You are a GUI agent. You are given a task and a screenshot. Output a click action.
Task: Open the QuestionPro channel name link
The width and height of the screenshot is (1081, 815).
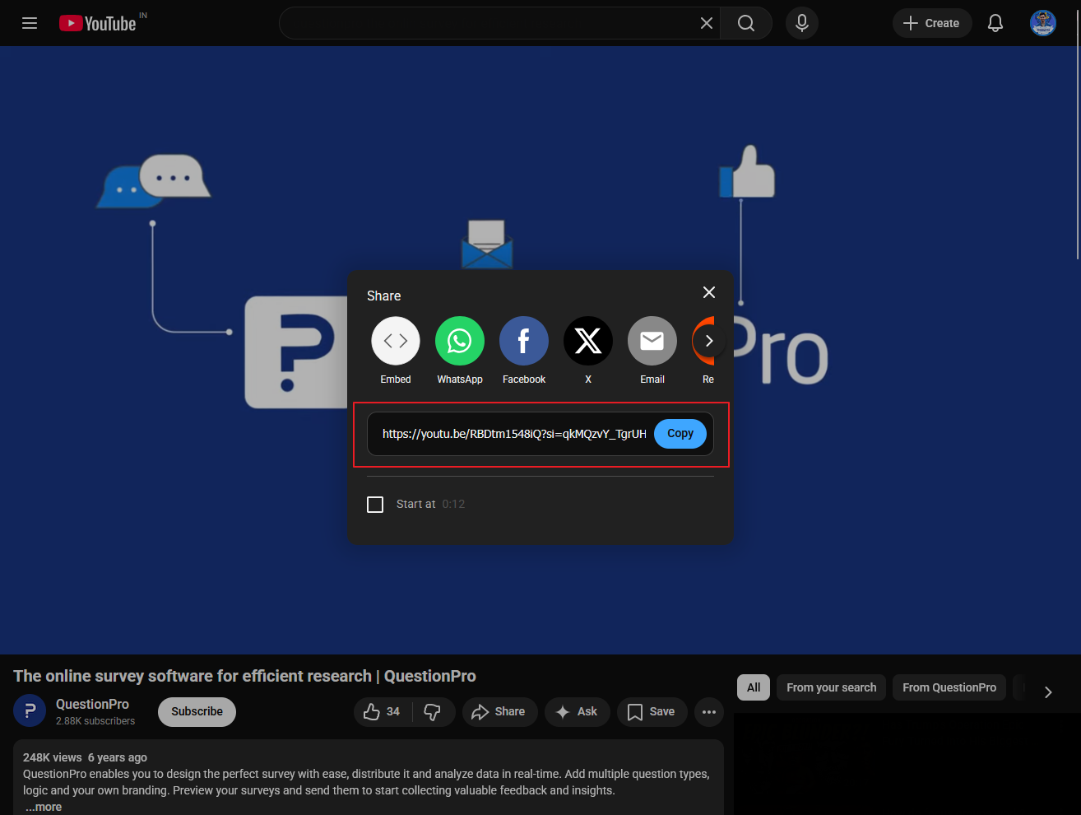click(92, 704)
